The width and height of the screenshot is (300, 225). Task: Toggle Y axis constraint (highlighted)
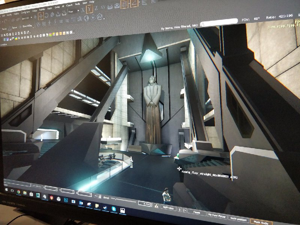(x=90, y=9)
